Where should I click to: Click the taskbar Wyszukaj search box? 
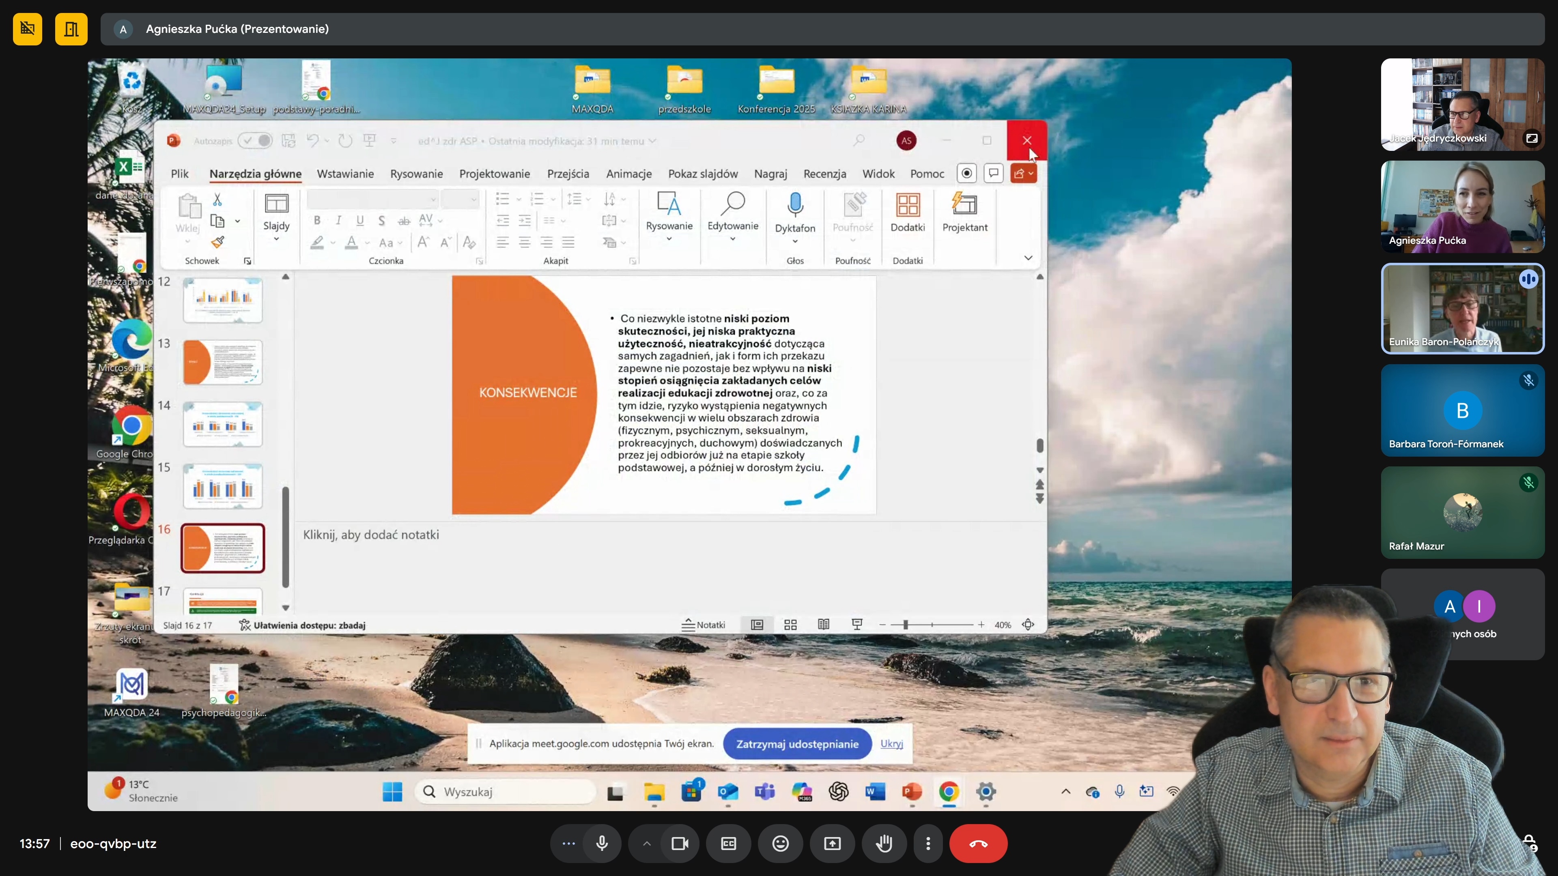(505, 792)
